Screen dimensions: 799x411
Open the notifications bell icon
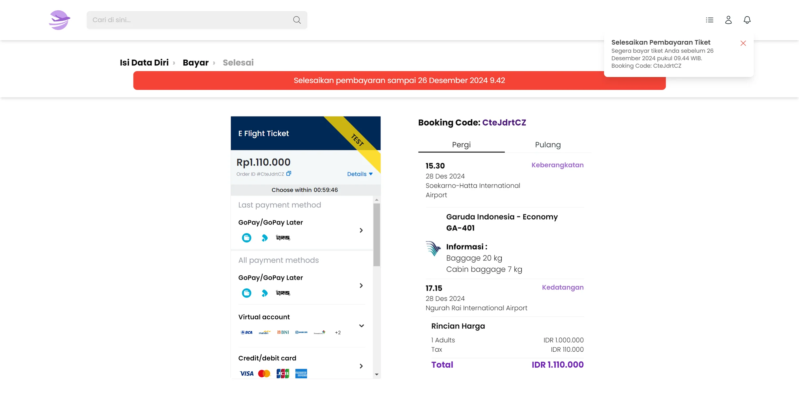[x=747, y=20]
